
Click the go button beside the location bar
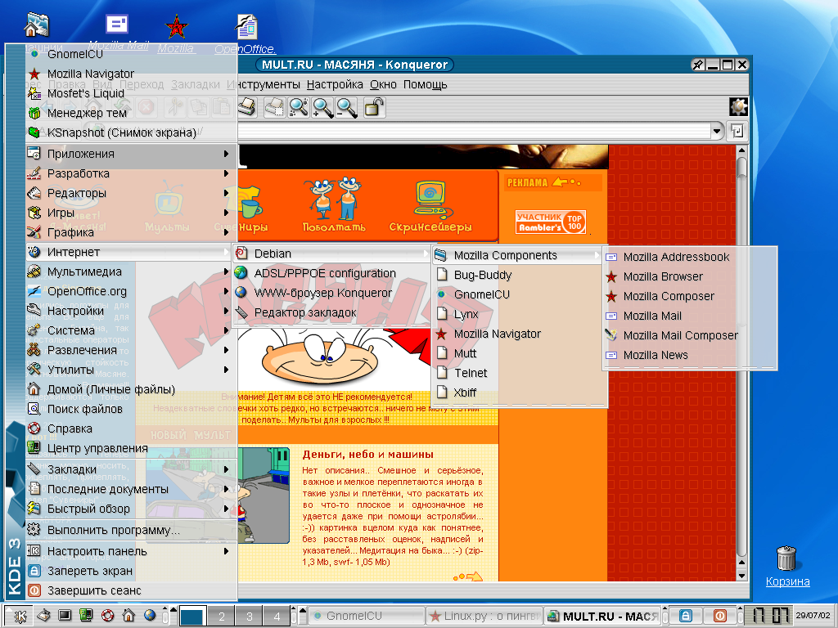click(737, 131)
